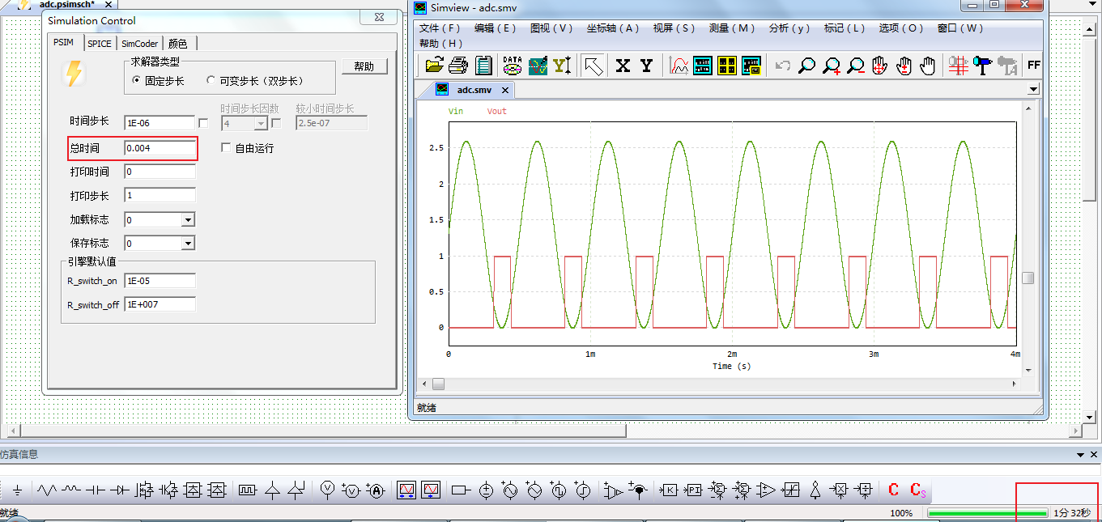
Task: Select the Y axis toolbar button
Action: [x=646, y=66]
